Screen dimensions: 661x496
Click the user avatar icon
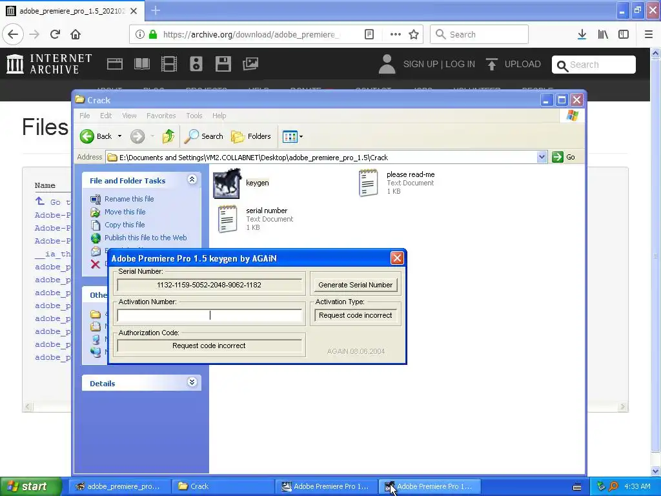click(387, 64)
